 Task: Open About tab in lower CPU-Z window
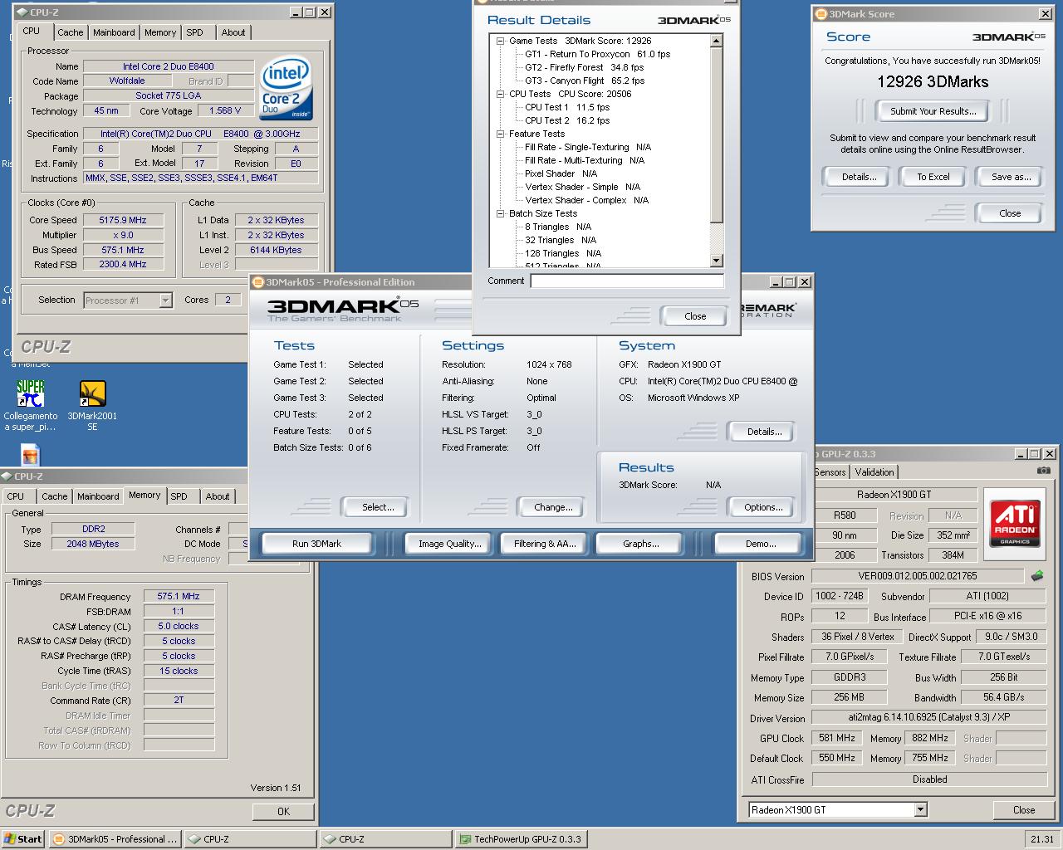tap(218, 496)
